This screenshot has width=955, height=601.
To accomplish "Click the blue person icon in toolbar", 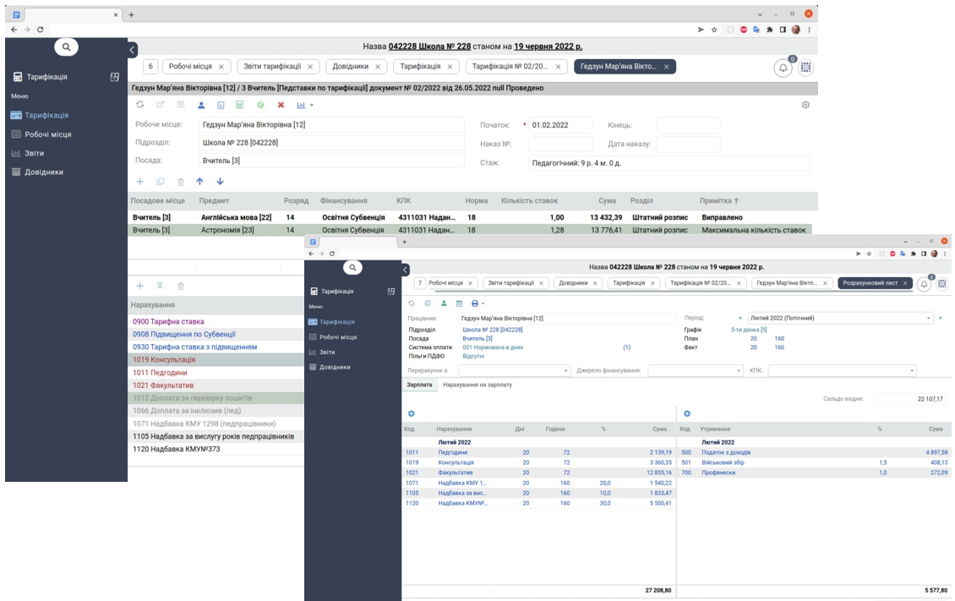I will [201, 105].
